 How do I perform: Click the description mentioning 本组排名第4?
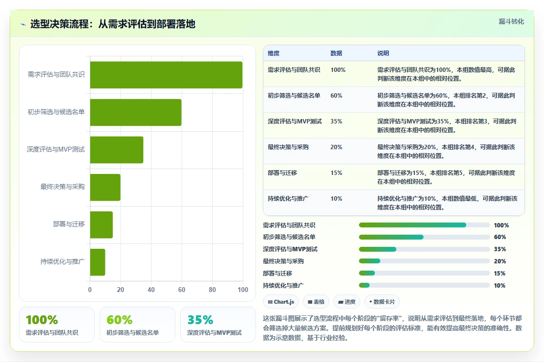(446, 151)
